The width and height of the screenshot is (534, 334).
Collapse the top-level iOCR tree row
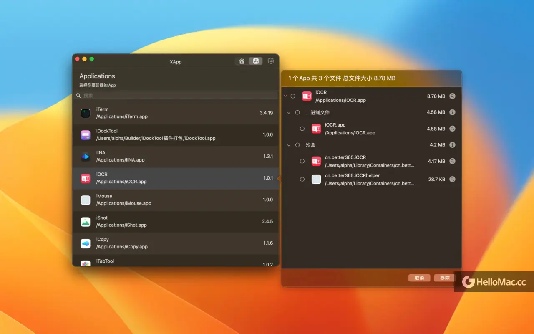[x=285, y=96]
